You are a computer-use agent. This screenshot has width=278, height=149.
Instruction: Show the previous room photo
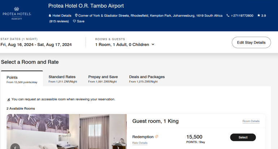pos(15,147)
